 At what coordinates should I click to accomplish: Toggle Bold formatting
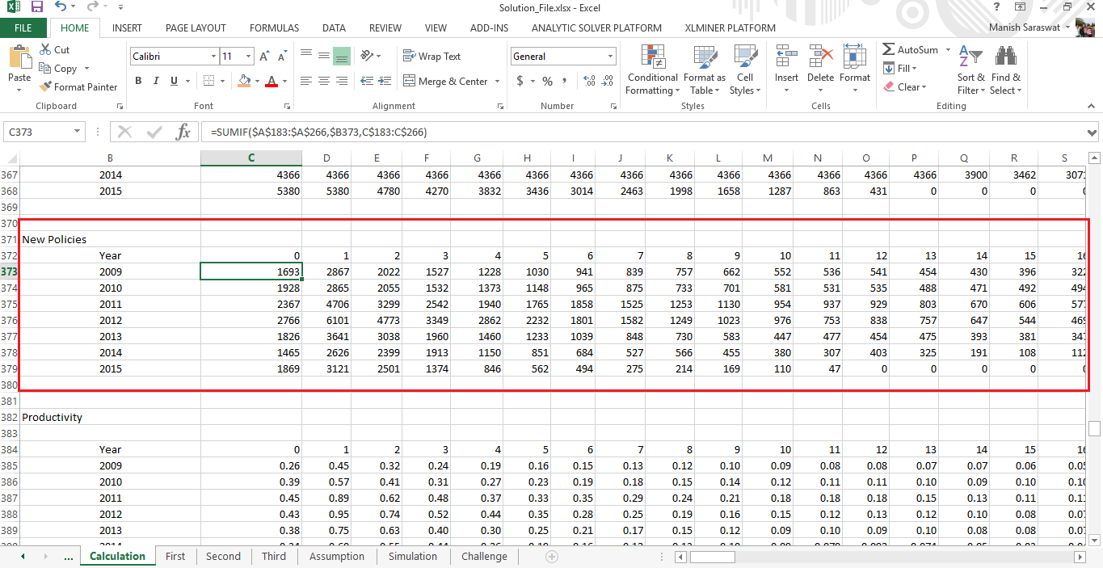point(138,81)
